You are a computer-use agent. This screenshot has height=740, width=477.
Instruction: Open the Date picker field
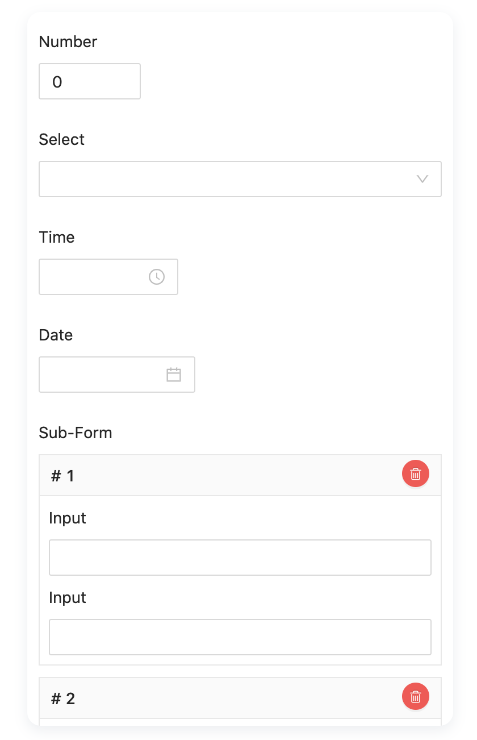(x=117, y=375)
